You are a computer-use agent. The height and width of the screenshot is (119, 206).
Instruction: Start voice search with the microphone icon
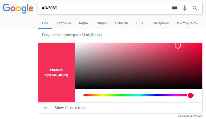(185, 8)
